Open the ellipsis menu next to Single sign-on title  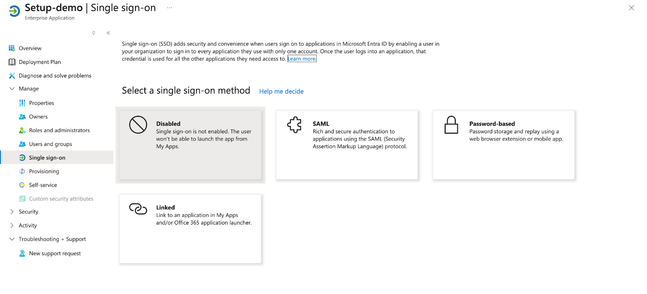(x=170, y=7)
